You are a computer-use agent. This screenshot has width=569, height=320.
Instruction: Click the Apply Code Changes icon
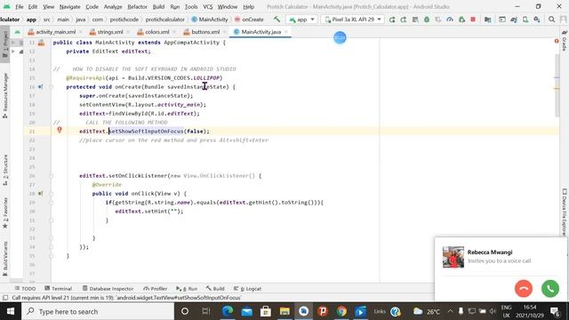pyautogui.click(x=415, y=20)
